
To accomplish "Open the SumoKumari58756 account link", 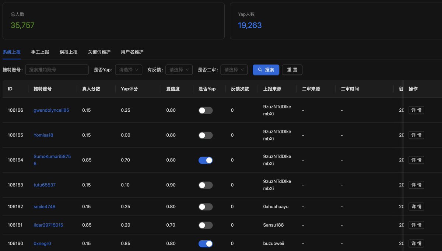I will tap(52, 160).
